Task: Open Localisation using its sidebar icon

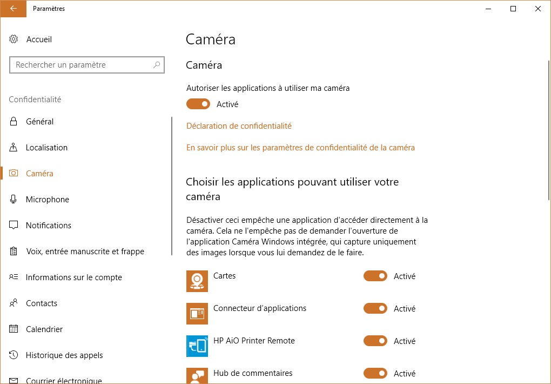Action: tap(14, 148)
